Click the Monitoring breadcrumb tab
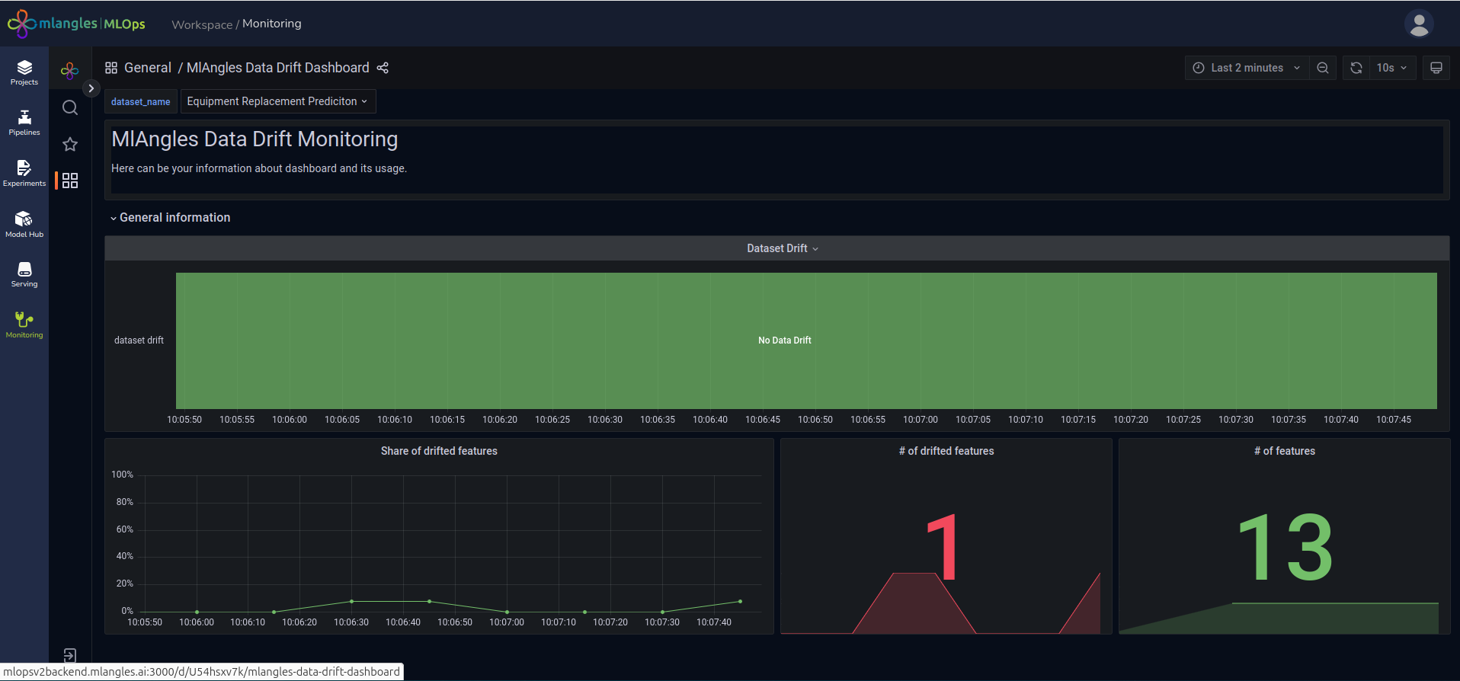This screenshot has height=681, width=1460. (272, 24)
